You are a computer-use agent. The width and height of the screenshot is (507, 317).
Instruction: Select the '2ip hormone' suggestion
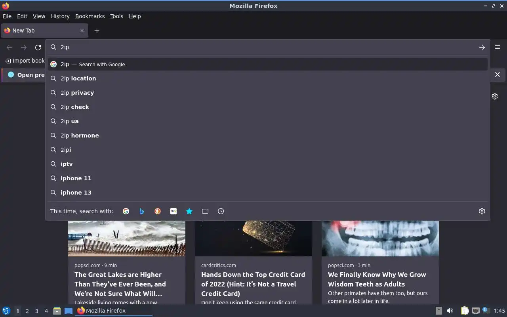[267, 136]
